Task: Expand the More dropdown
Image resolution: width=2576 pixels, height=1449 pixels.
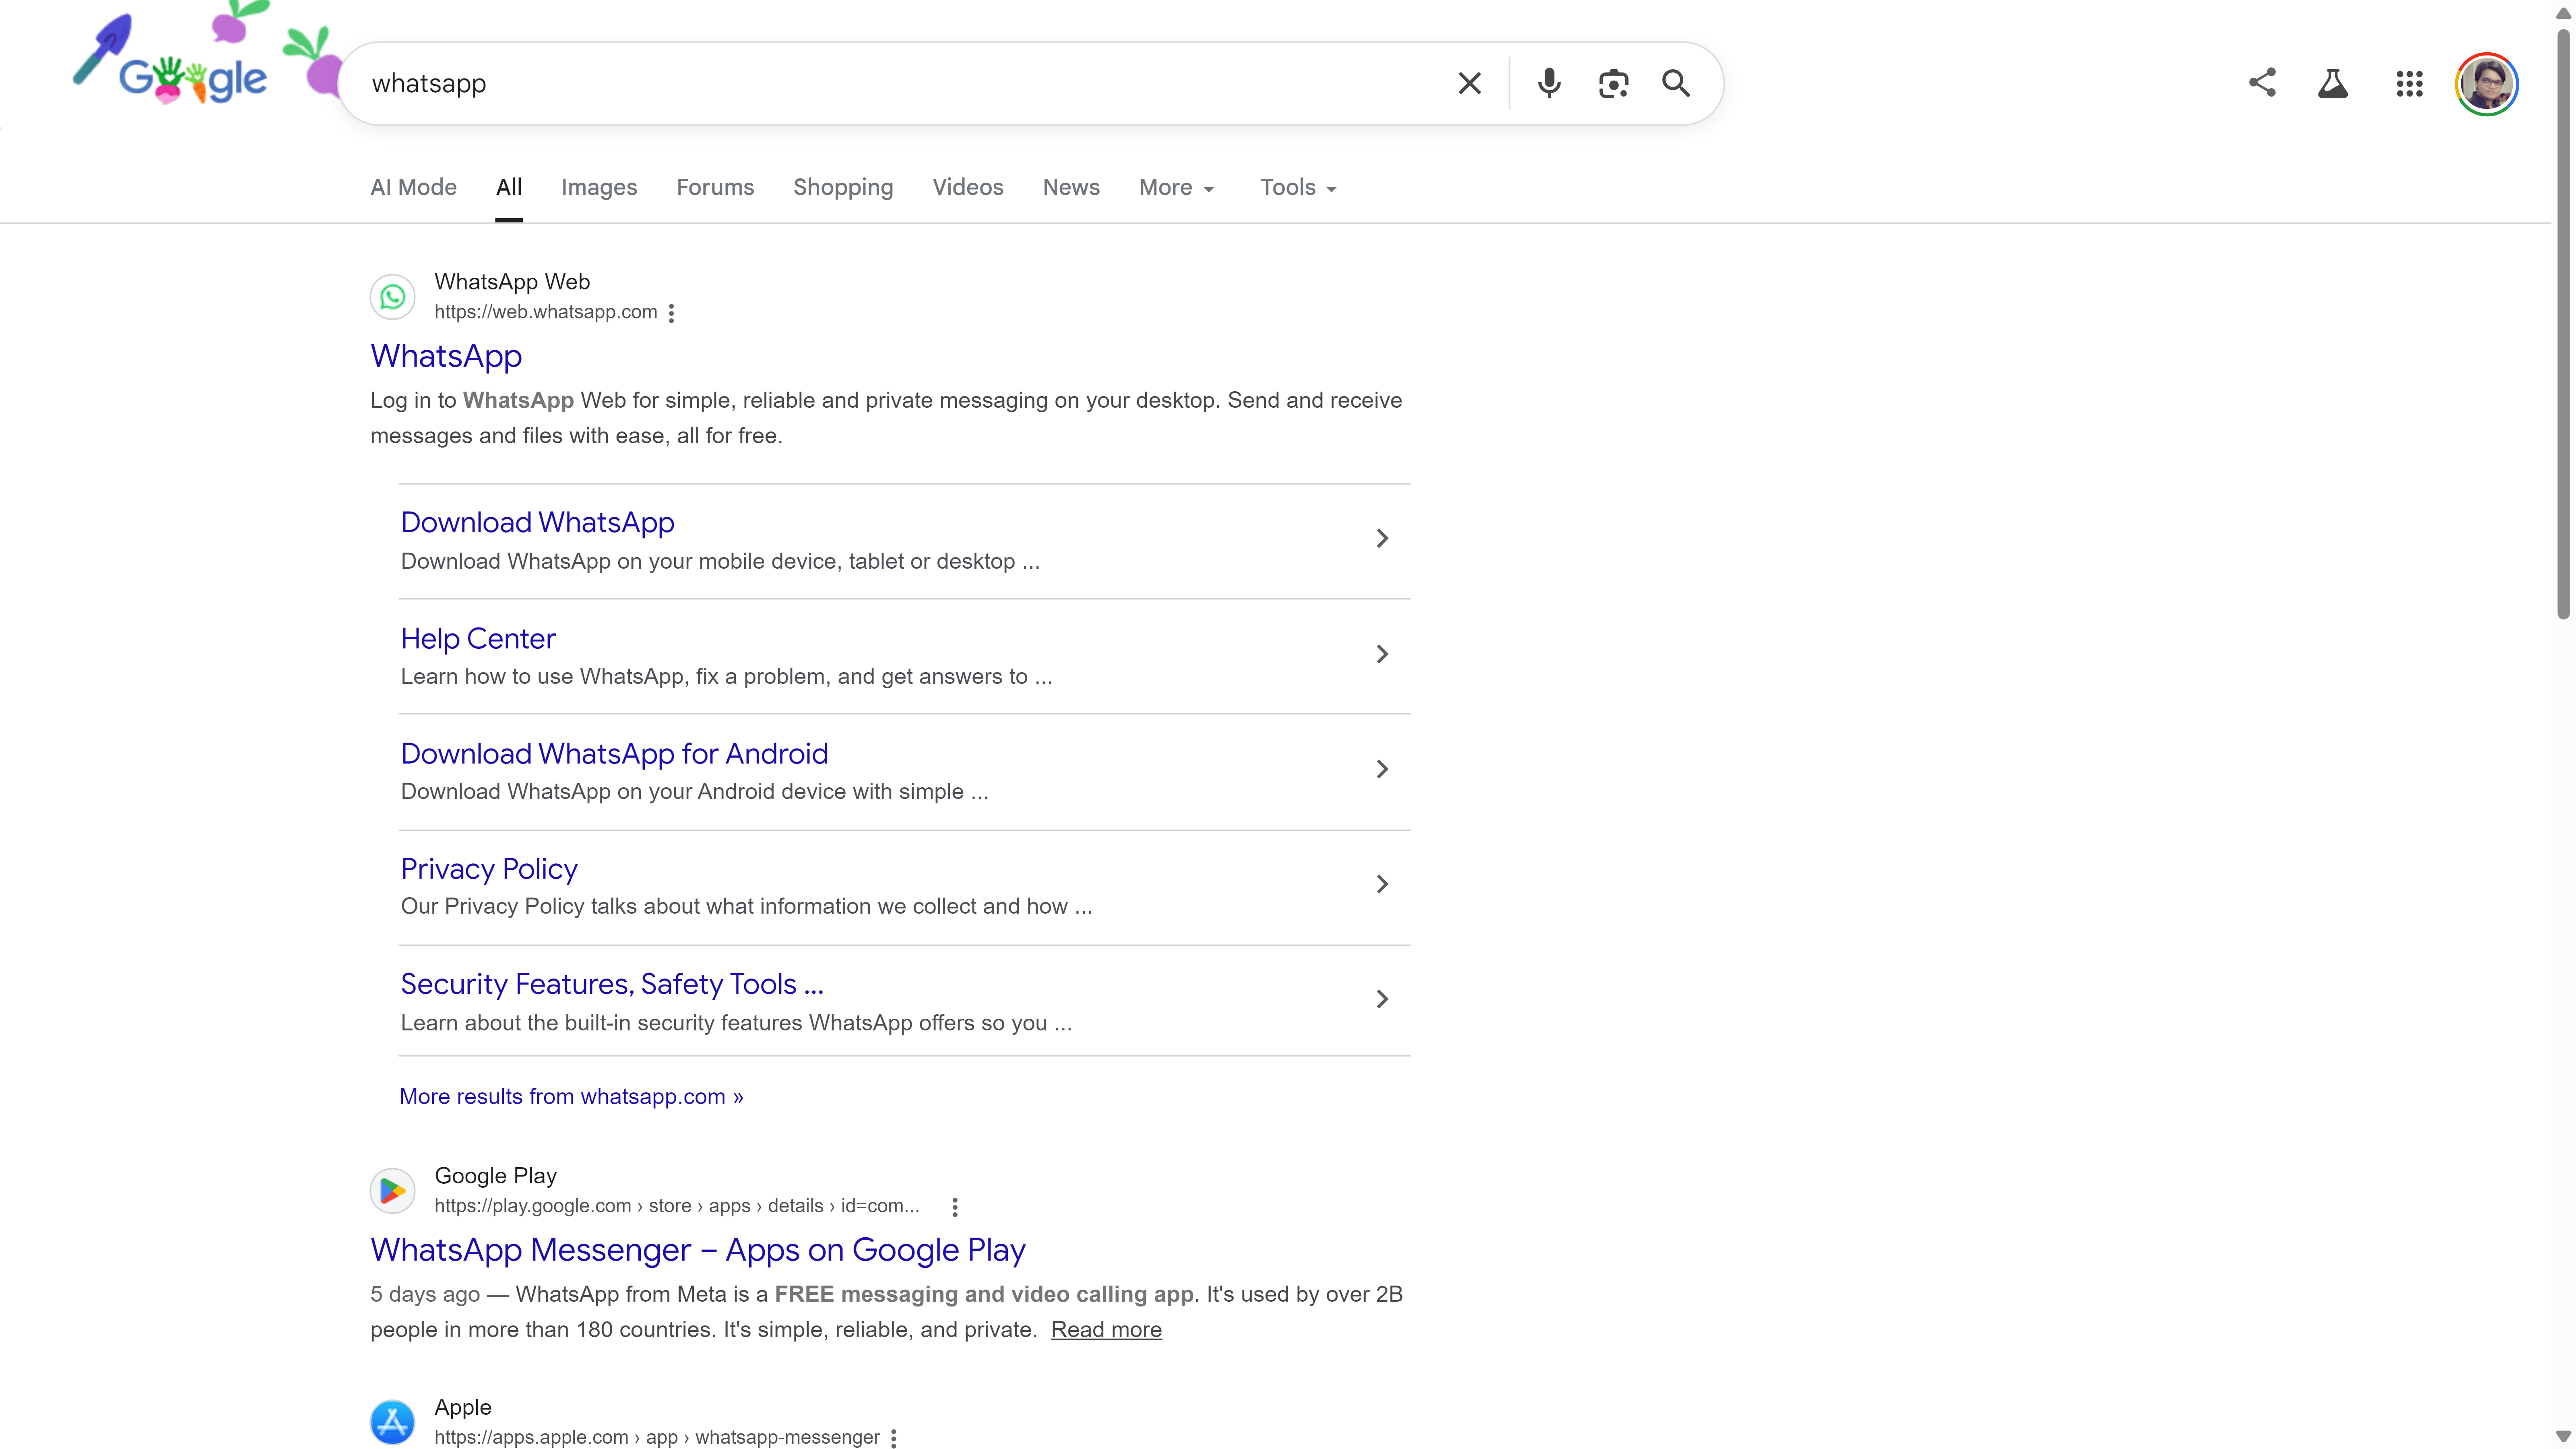Action: (1176, 188)
